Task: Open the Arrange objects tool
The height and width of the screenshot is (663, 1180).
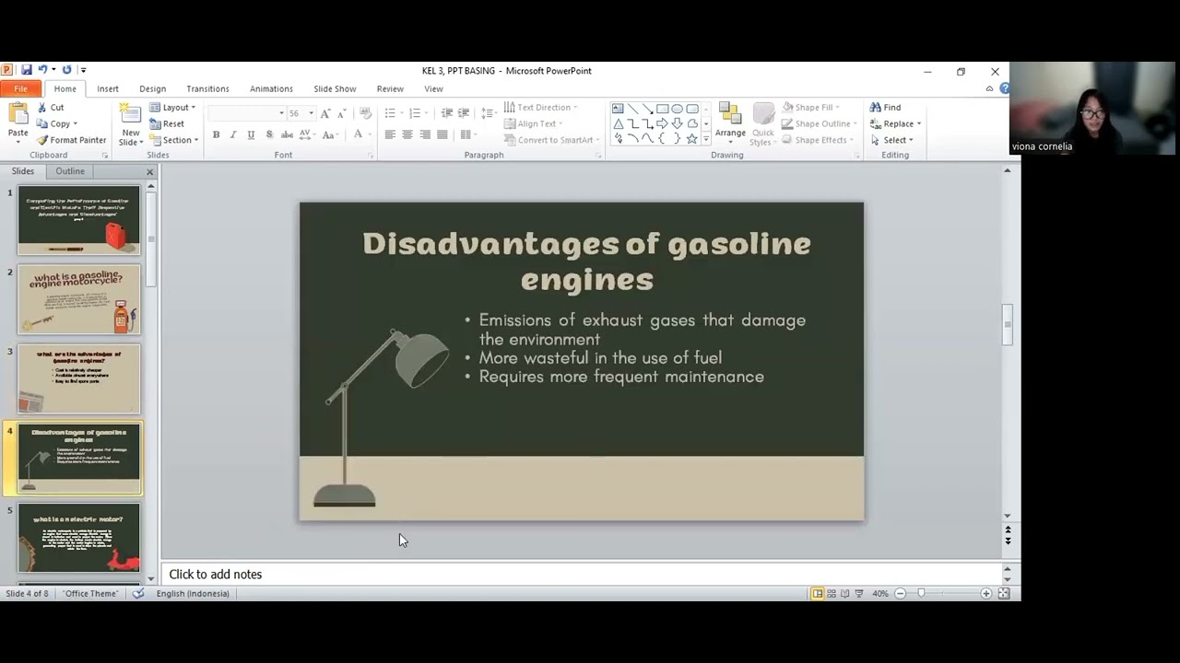Action: click(730, 123)
